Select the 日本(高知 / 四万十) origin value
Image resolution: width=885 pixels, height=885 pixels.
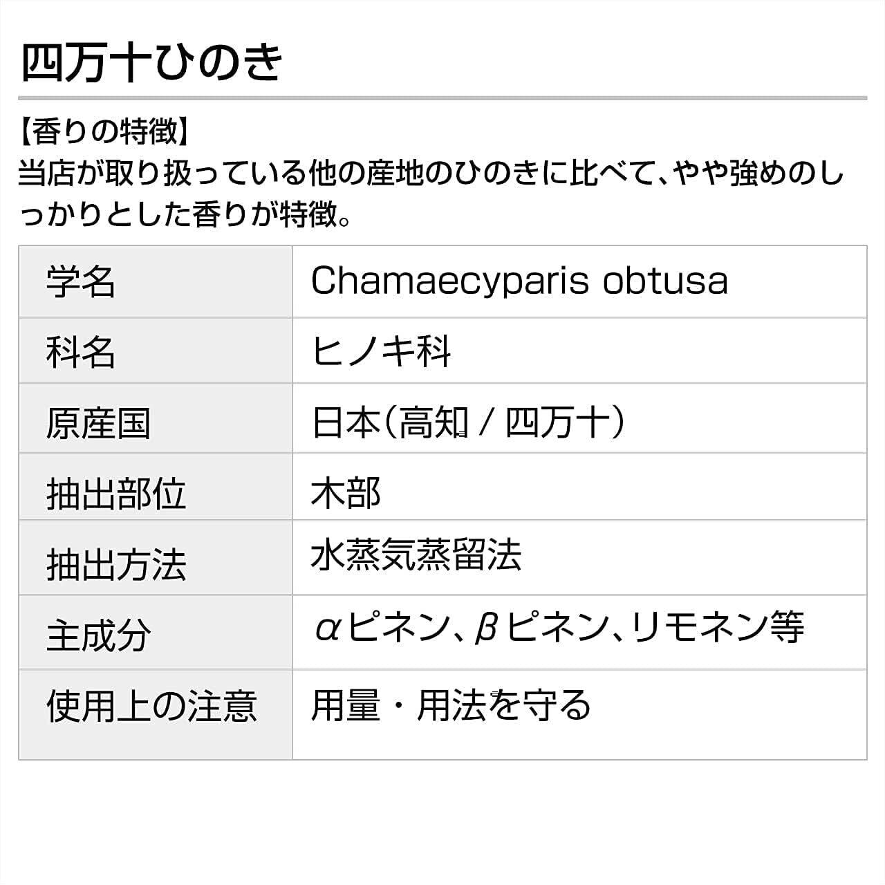pos(469,422)
